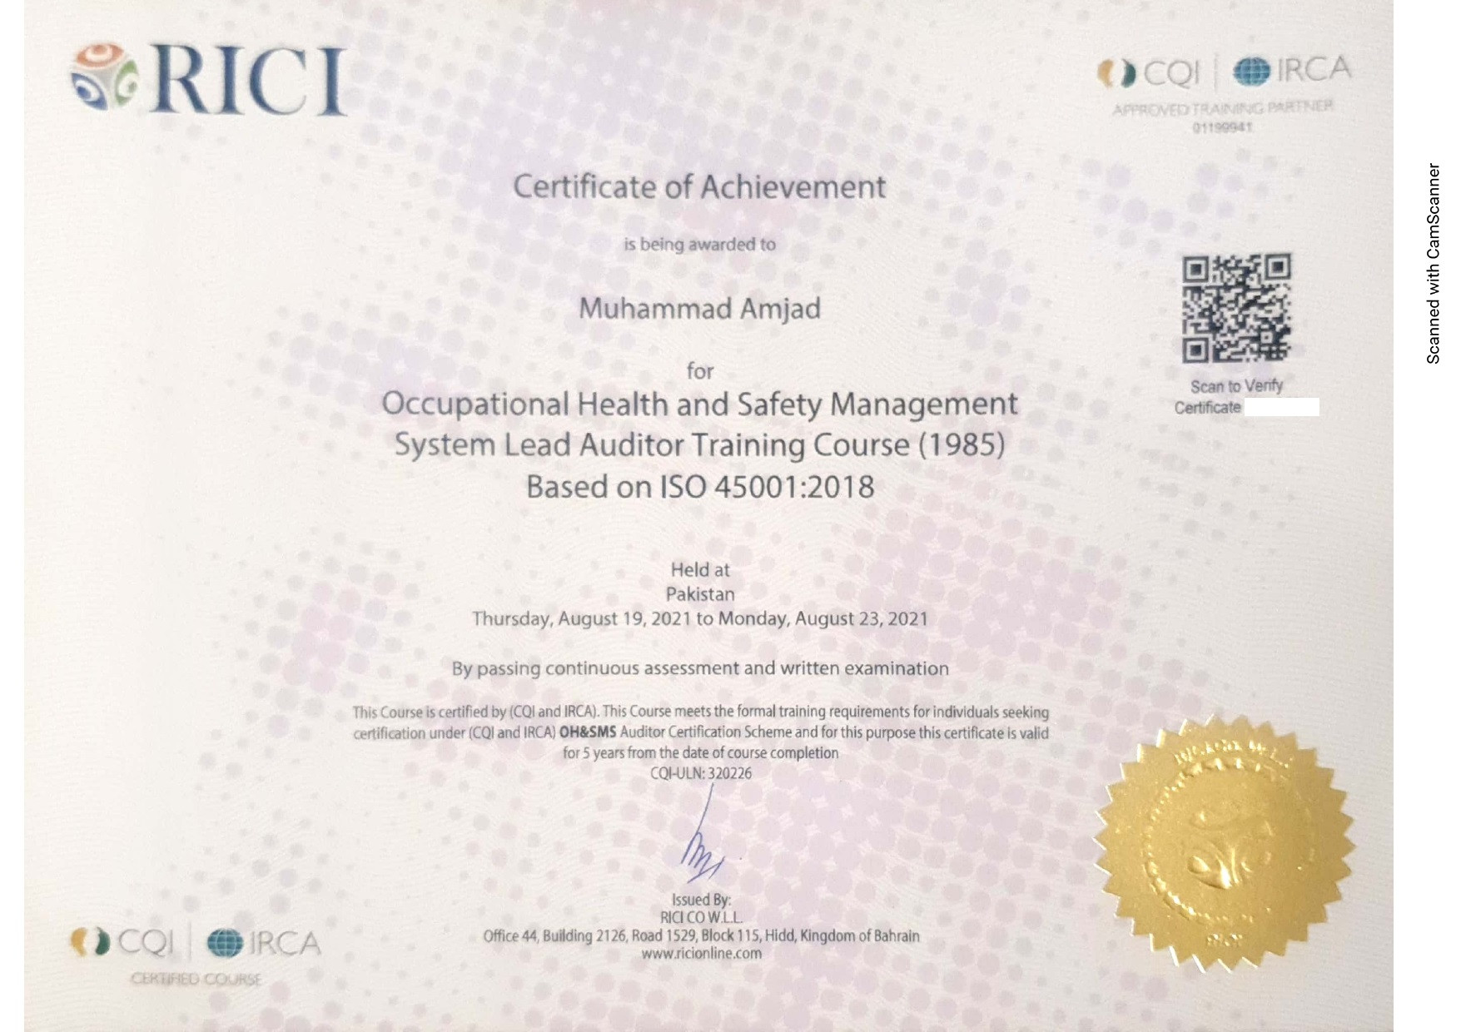Click the CQI logo in top right
Screen dimensions: 1461x1032
pos(1149,73)
